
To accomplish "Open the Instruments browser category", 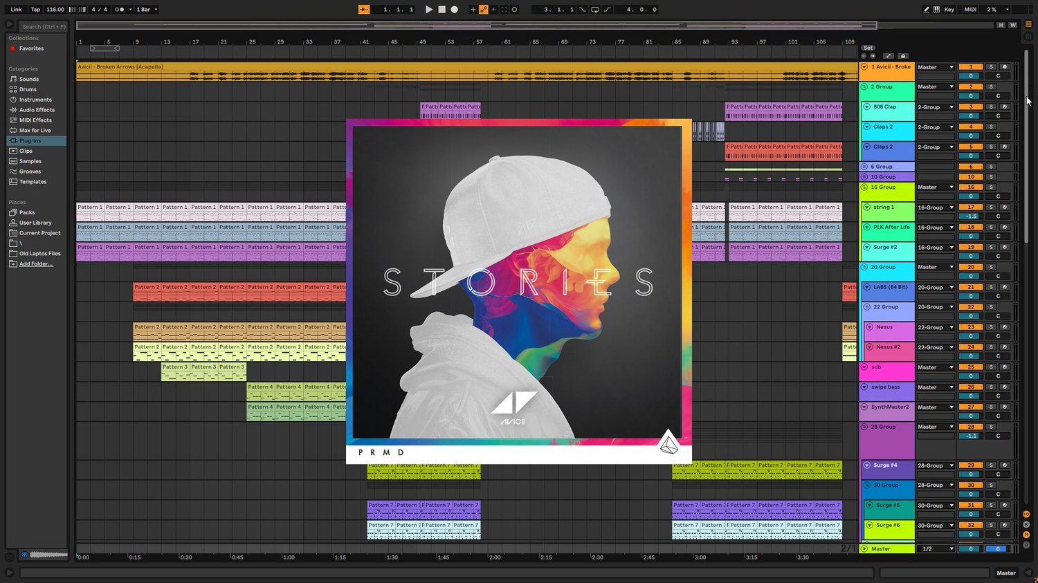I will (x=37, y=100).
